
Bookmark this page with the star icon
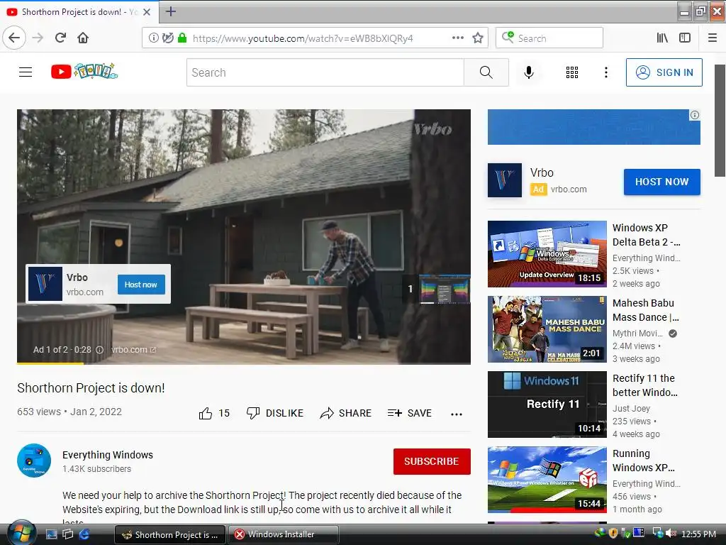pyautogui.click(x=478, y=38)
